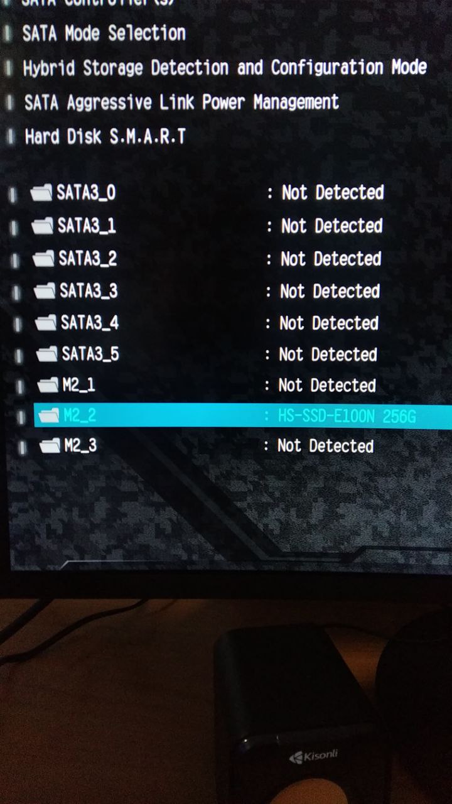Click the SATA3_4 folder icon

point(46,323)
